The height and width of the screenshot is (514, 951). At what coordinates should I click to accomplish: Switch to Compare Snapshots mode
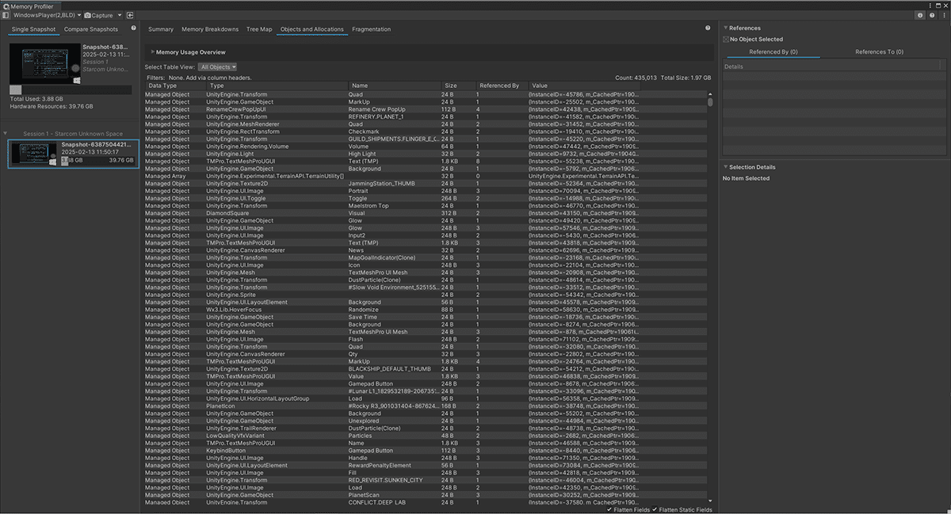91,29
